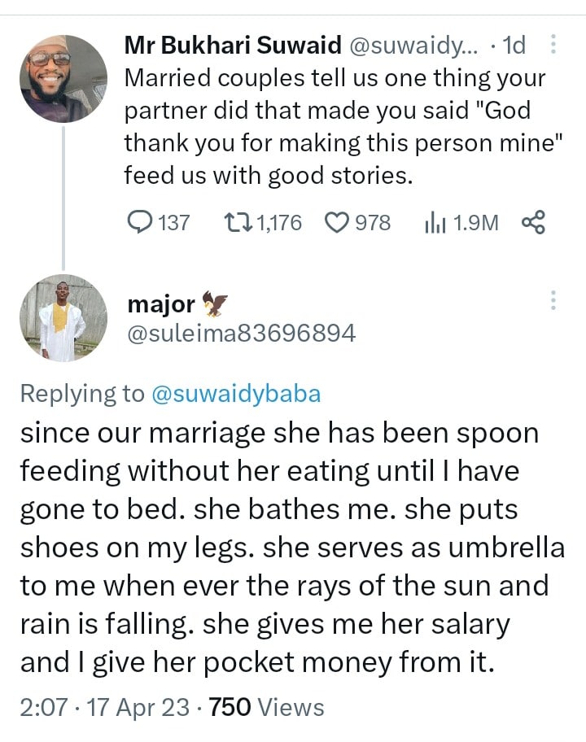Image resolution: width=586 pixels, height=742 pixels.
Task: View analytics via the 1.9M bar chart icon
Action: click(x=436, y=222)
